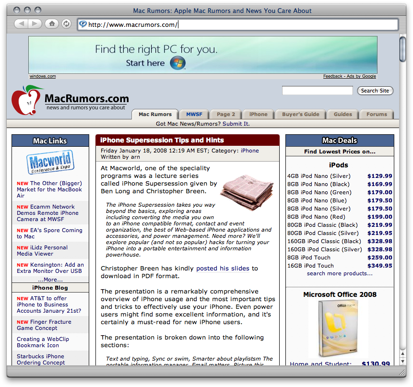Image resolution: width=413 pixels, height=387 pixels.
Task: Click the scrollbar down arrow
Action: (x=402, y=362)
